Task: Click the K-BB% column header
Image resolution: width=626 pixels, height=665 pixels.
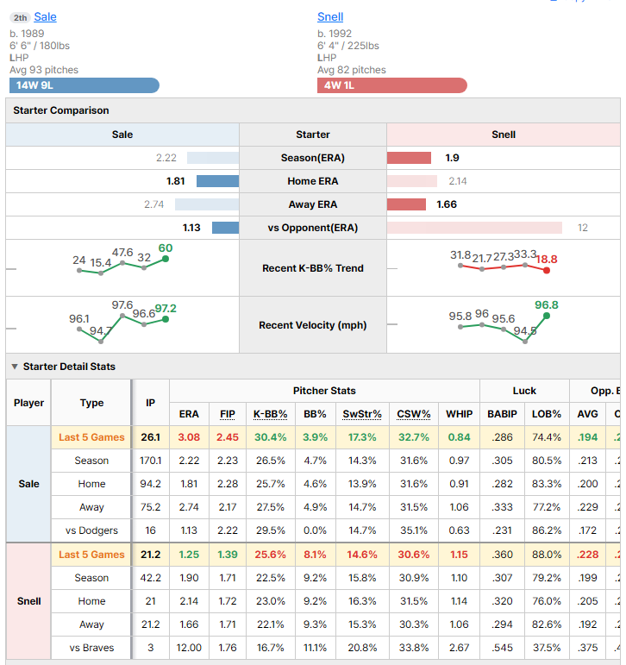Action: tap(270, 414)
